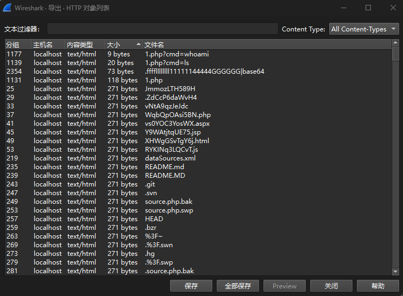Click the 保存 button
The image size is (403, 296).
(x=191, y=286)
